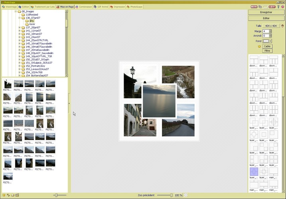Expand the 148_03jun07_Sauvabelin folder node
Viewport: 286px width, 199px height.
19,53
